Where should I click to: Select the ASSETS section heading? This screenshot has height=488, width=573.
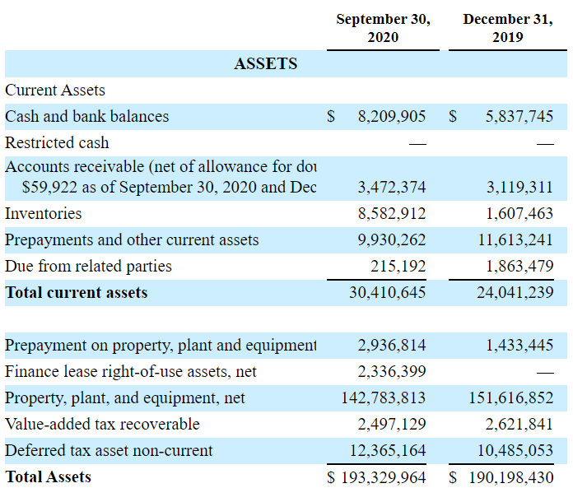pos(266,63)
